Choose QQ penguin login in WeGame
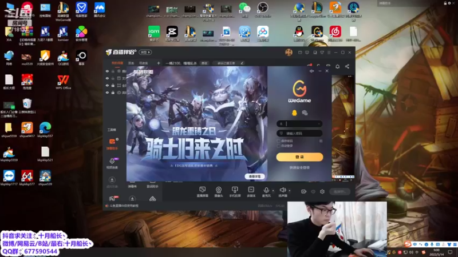This screenshot has width=458, height=257. coord(294,113)
